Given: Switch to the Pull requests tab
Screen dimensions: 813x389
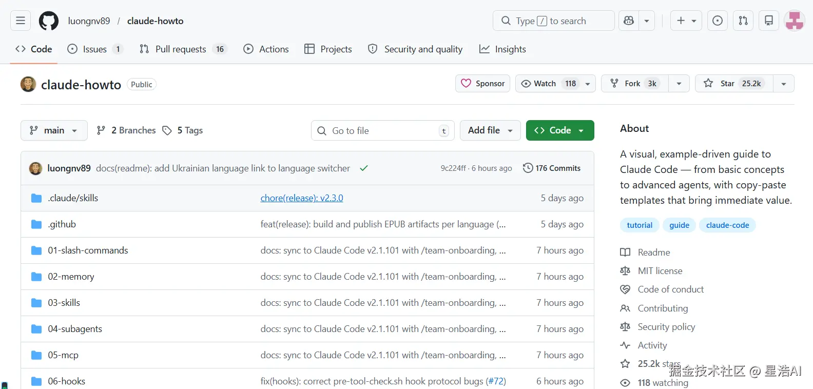Looking at the screenshot, I should (180, 49).
